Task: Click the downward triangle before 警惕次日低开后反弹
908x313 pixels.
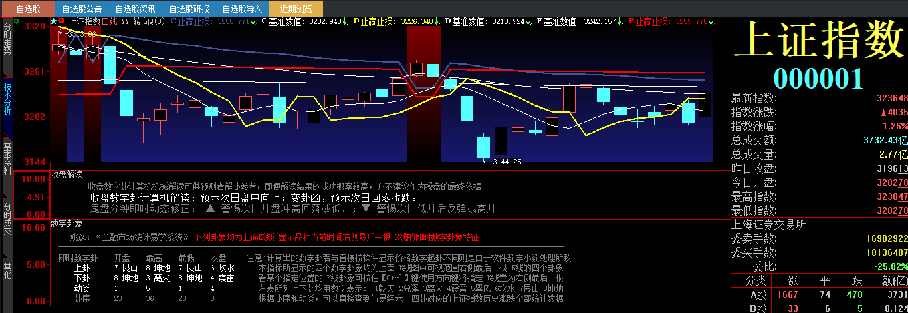Action: [365, 209]
